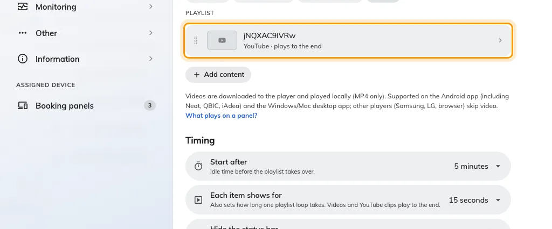Expand the Information chevron arrow

point(151,59)
